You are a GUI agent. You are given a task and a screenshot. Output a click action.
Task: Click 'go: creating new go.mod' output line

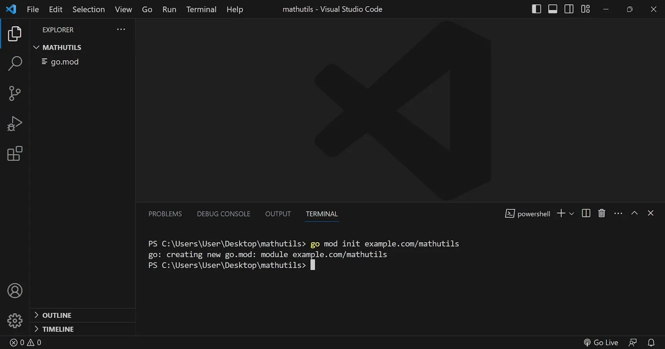[x=268, y=254]
